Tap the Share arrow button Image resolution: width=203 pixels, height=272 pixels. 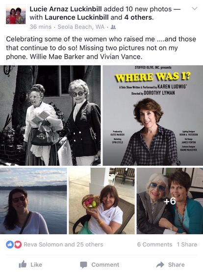[170, 265]
